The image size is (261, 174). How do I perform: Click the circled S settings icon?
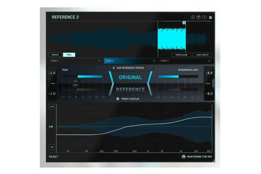tap(193, 17)
